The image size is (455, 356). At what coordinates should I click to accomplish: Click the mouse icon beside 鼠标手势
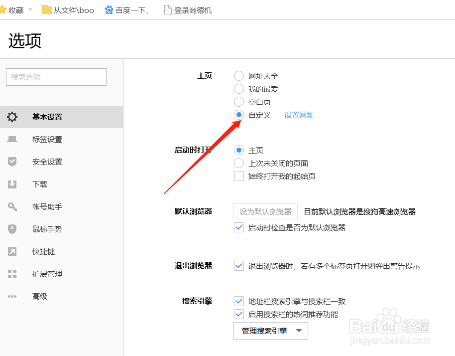click(x=12, y=229)
